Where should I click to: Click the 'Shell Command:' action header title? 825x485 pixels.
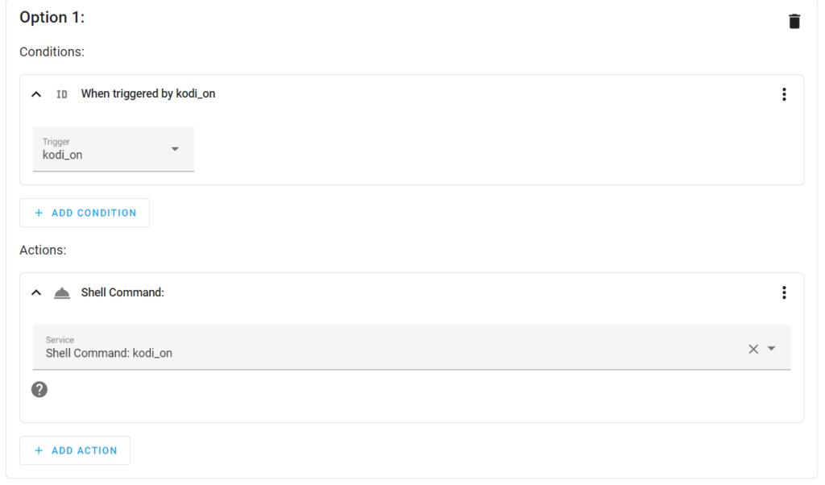point(122,292)
